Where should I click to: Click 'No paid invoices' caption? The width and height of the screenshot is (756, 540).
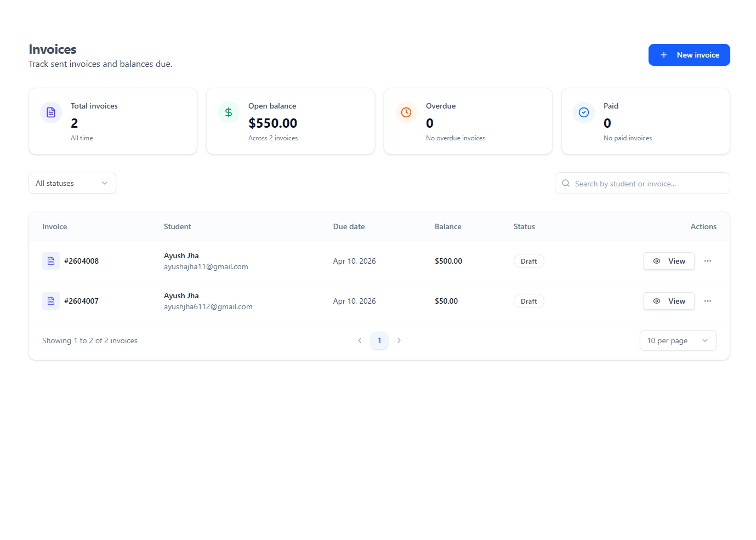pos(628,138)
